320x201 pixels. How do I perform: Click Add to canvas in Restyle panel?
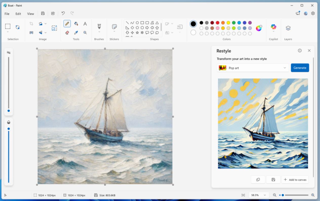(x=295, y=179)
